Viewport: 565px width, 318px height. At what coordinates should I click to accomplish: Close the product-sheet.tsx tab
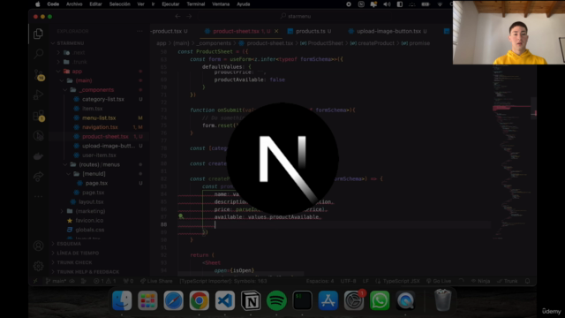point(276,32)
